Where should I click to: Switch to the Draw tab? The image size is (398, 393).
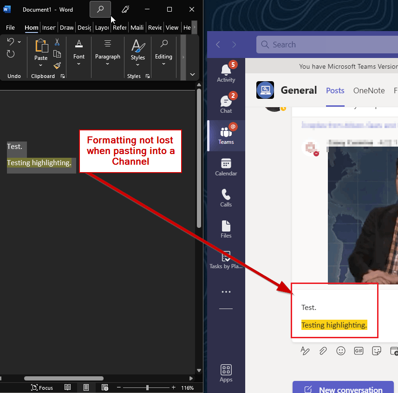pyautogui.click(x=67, y=27)
